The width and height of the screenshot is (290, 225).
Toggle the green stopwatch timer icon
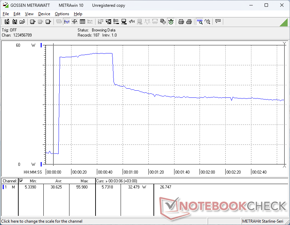(171, 22)
